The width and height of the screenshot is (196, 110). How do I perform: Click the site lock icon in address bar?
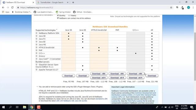[x=18, y=7]
